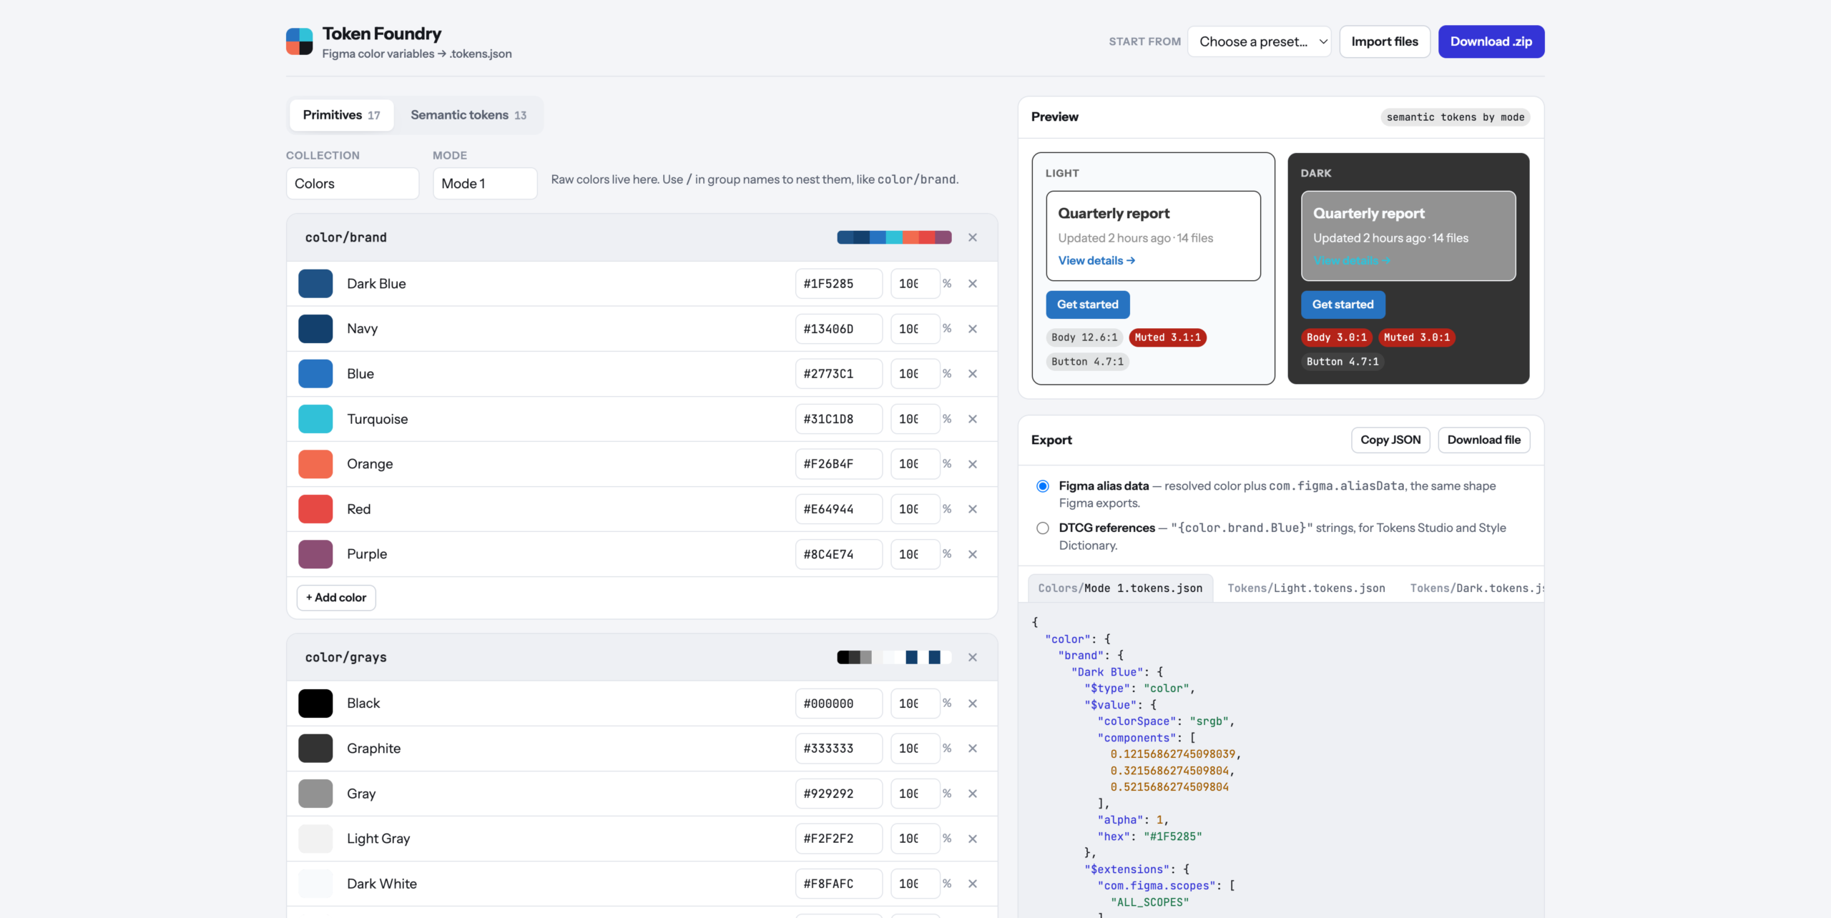Image resolution: width=1831 pixels, height=918 pixels.
Task: Switch to the Primitives tab
Action: 341,115
